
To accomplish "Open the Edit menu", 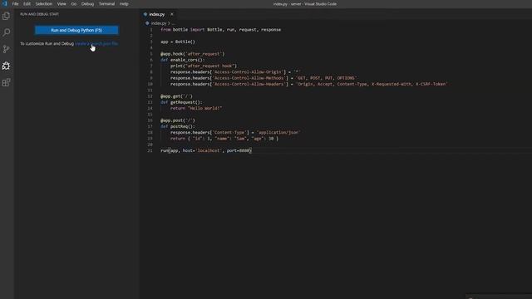I will pyautogui.click(x=27, y=3).
